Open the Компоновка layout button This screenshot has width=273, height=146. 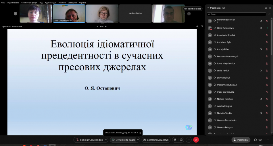(x=193, y=9)
